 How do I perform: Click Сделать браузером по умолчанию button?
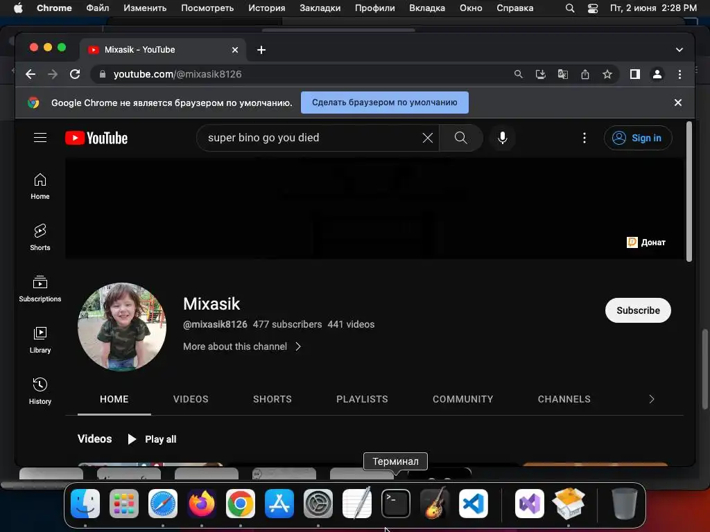pyautogui.click(x=384, y=103)
